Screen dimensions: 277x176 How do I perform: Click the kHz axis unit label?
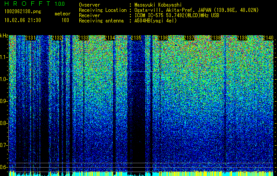[4, 36]
